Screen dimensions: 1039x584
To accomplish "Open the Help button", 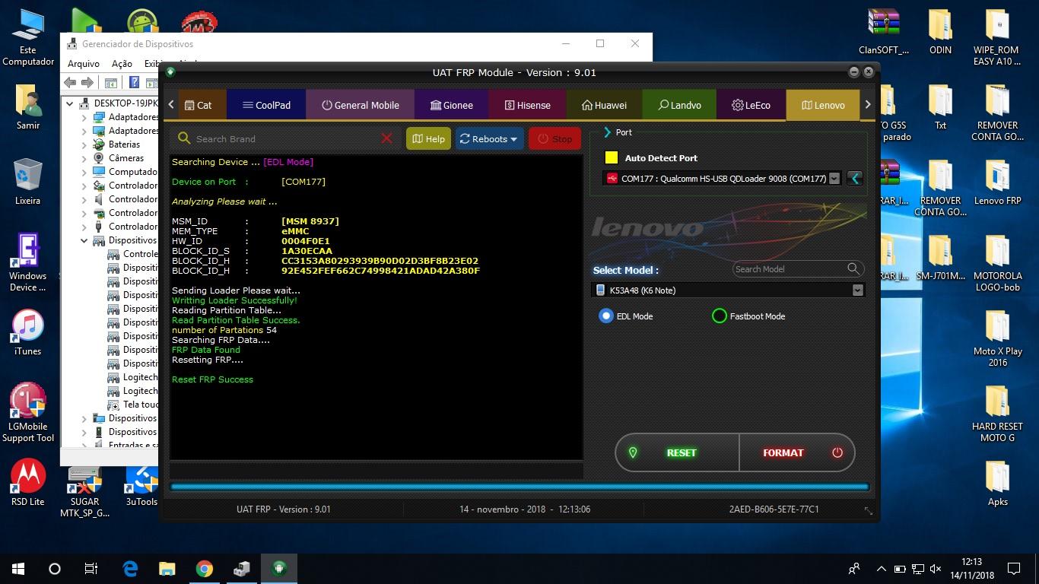I will (428, 138).
